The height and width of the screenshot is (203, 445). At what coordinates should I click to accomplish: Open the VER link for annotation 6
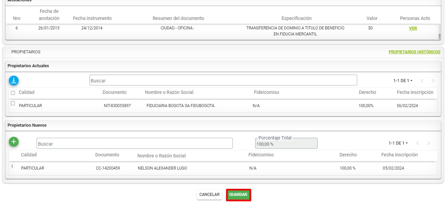click(x=413, y=28)
